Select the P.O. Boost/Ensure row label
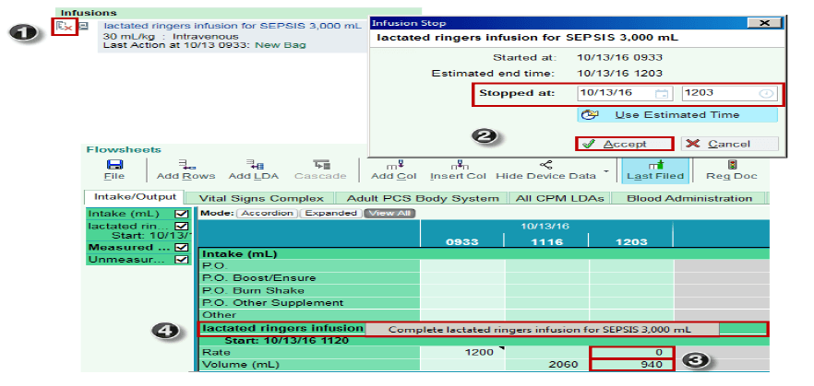The width and height of the screenshot is (814, 386). pyautogui.click(x=309, y=278)
